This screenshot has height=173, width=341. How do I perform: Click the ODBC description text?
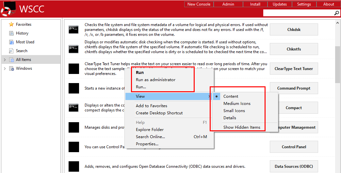[x=165, y=166]
